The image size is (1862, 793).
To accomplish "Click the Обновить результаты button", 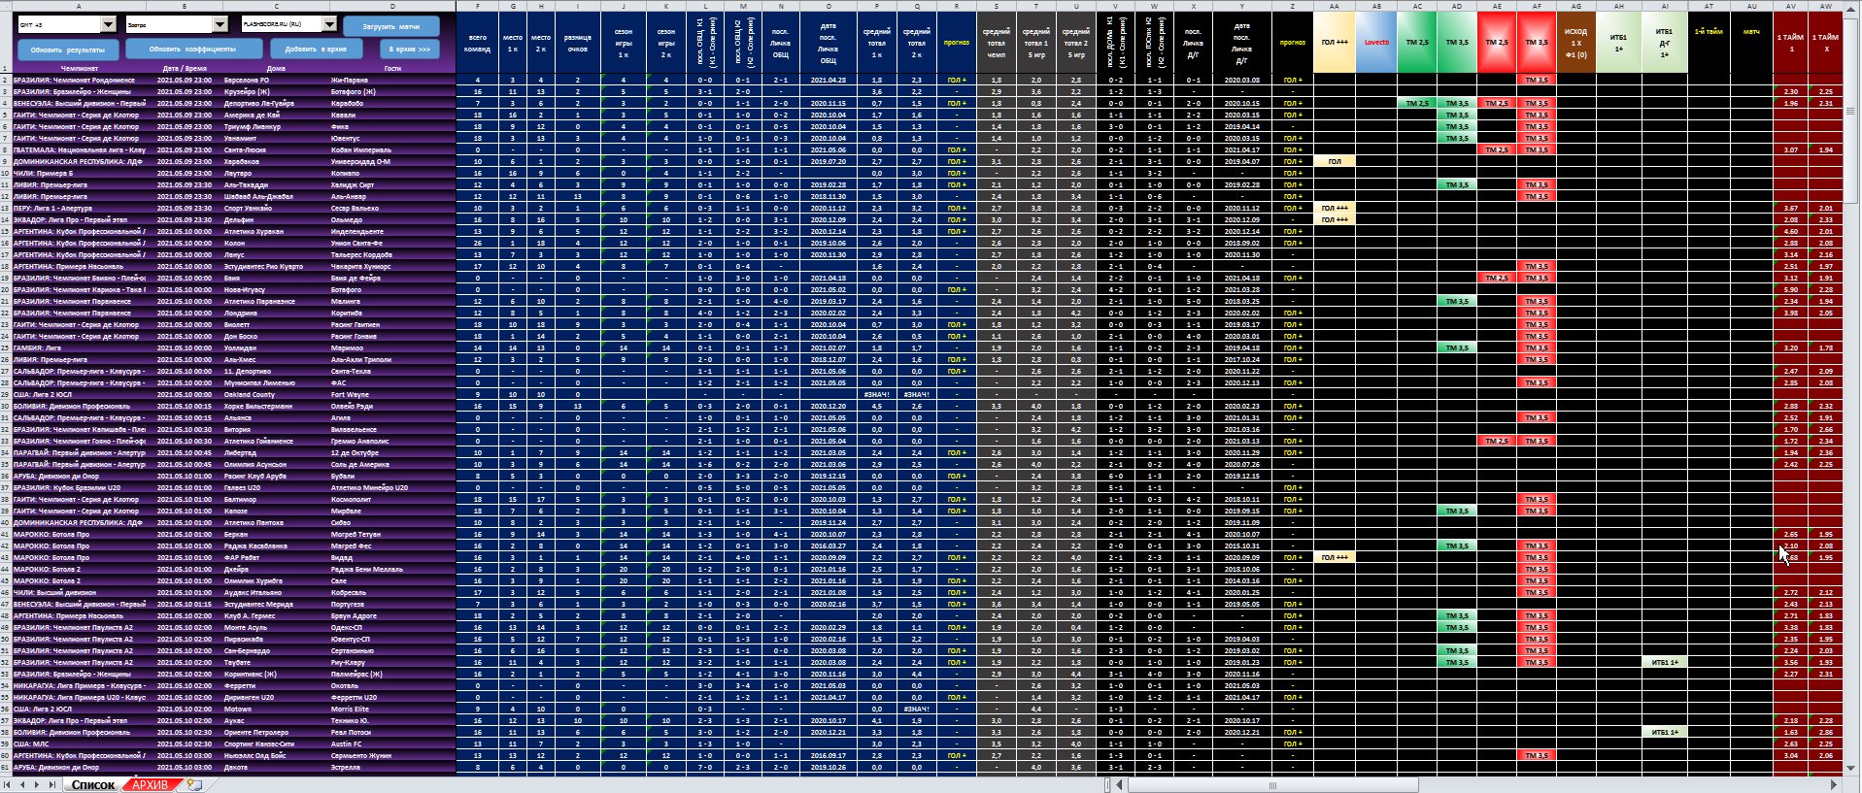I will [x=68, y=49].
